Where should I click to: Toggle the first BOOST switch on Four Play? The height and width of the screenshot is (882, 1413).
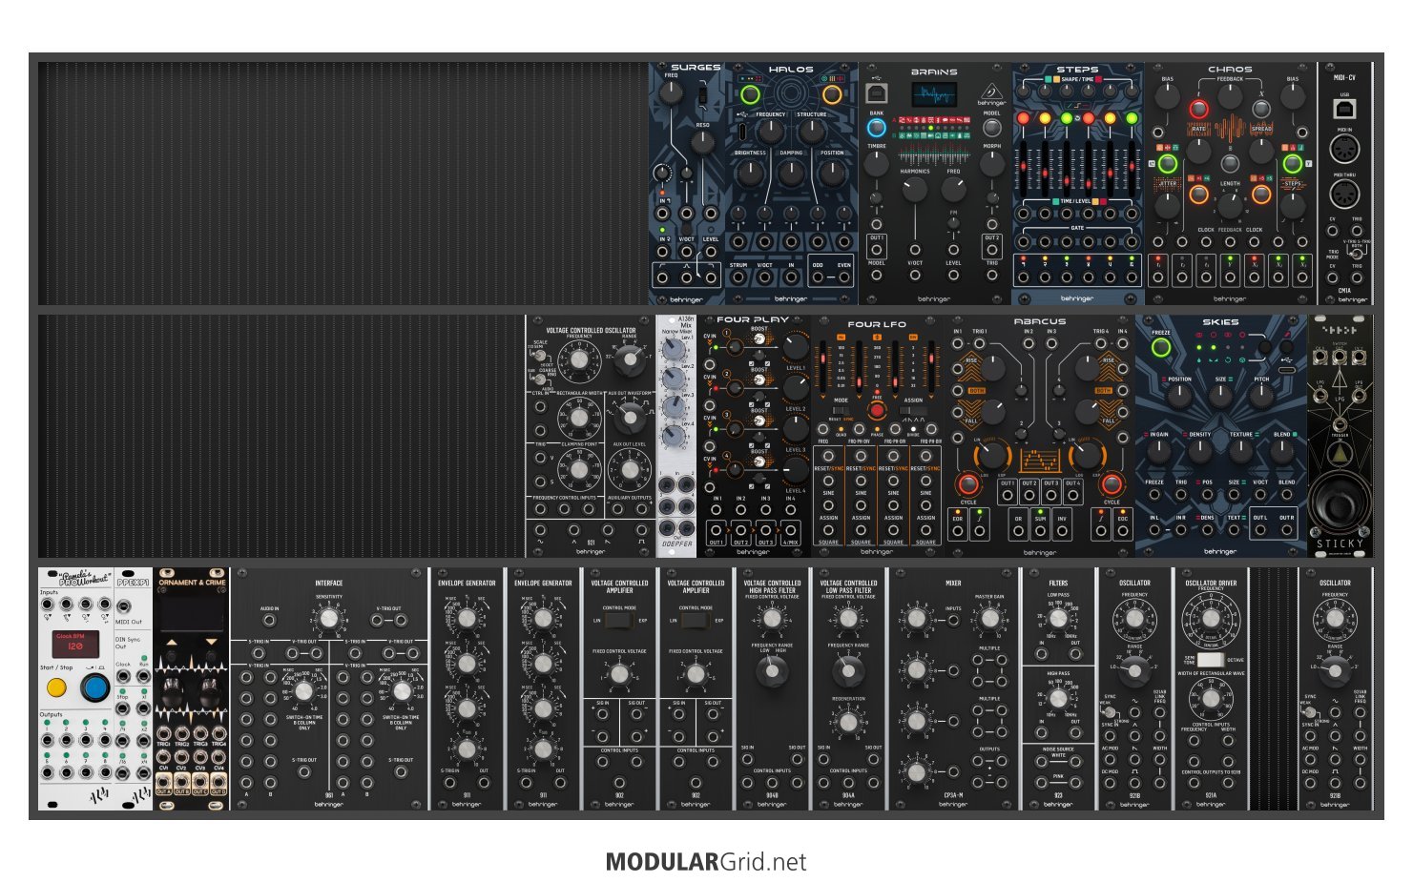pos(758,339)
